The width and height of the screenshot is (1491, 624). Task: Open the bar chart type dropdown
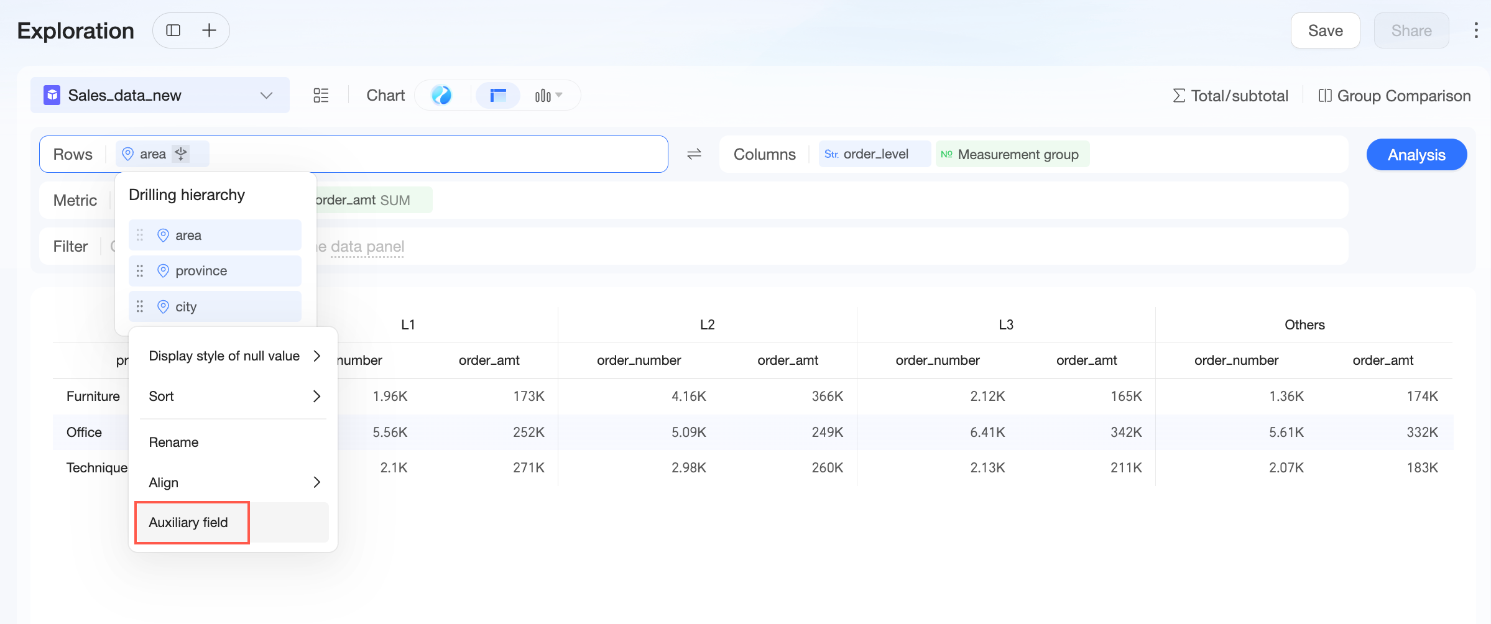tap(548, 95)
